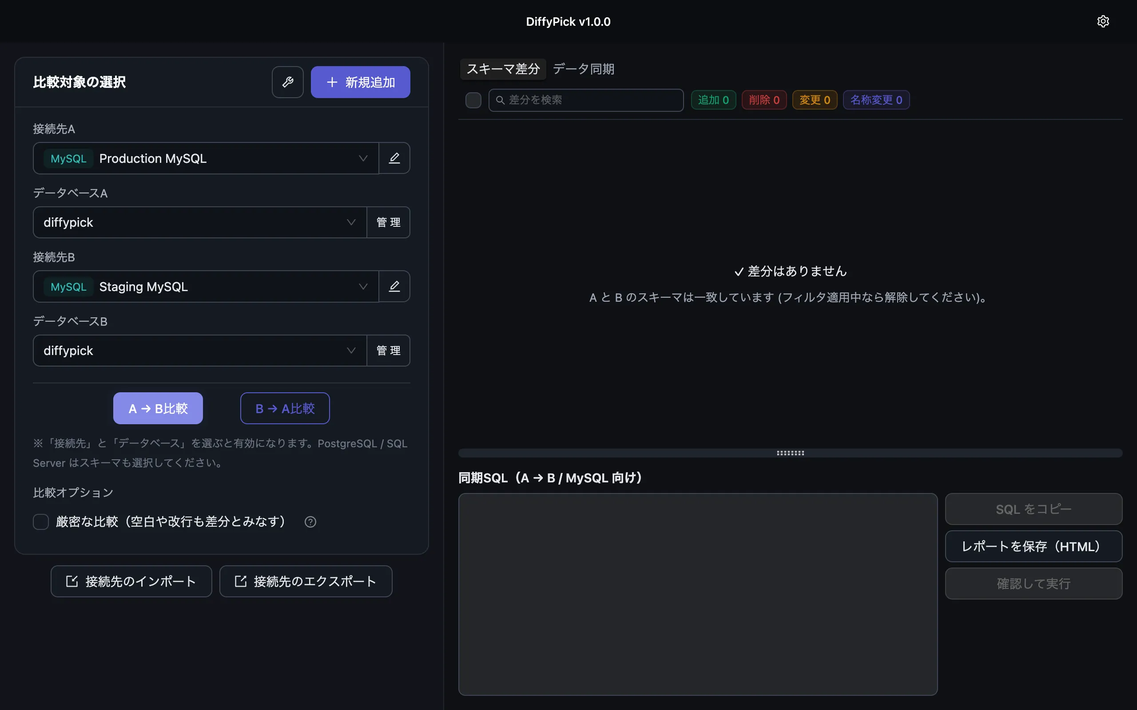Viewport: 1137px width, 710px height.
Task: Filter by the 変更 0 badge
Action: point(815,100)
